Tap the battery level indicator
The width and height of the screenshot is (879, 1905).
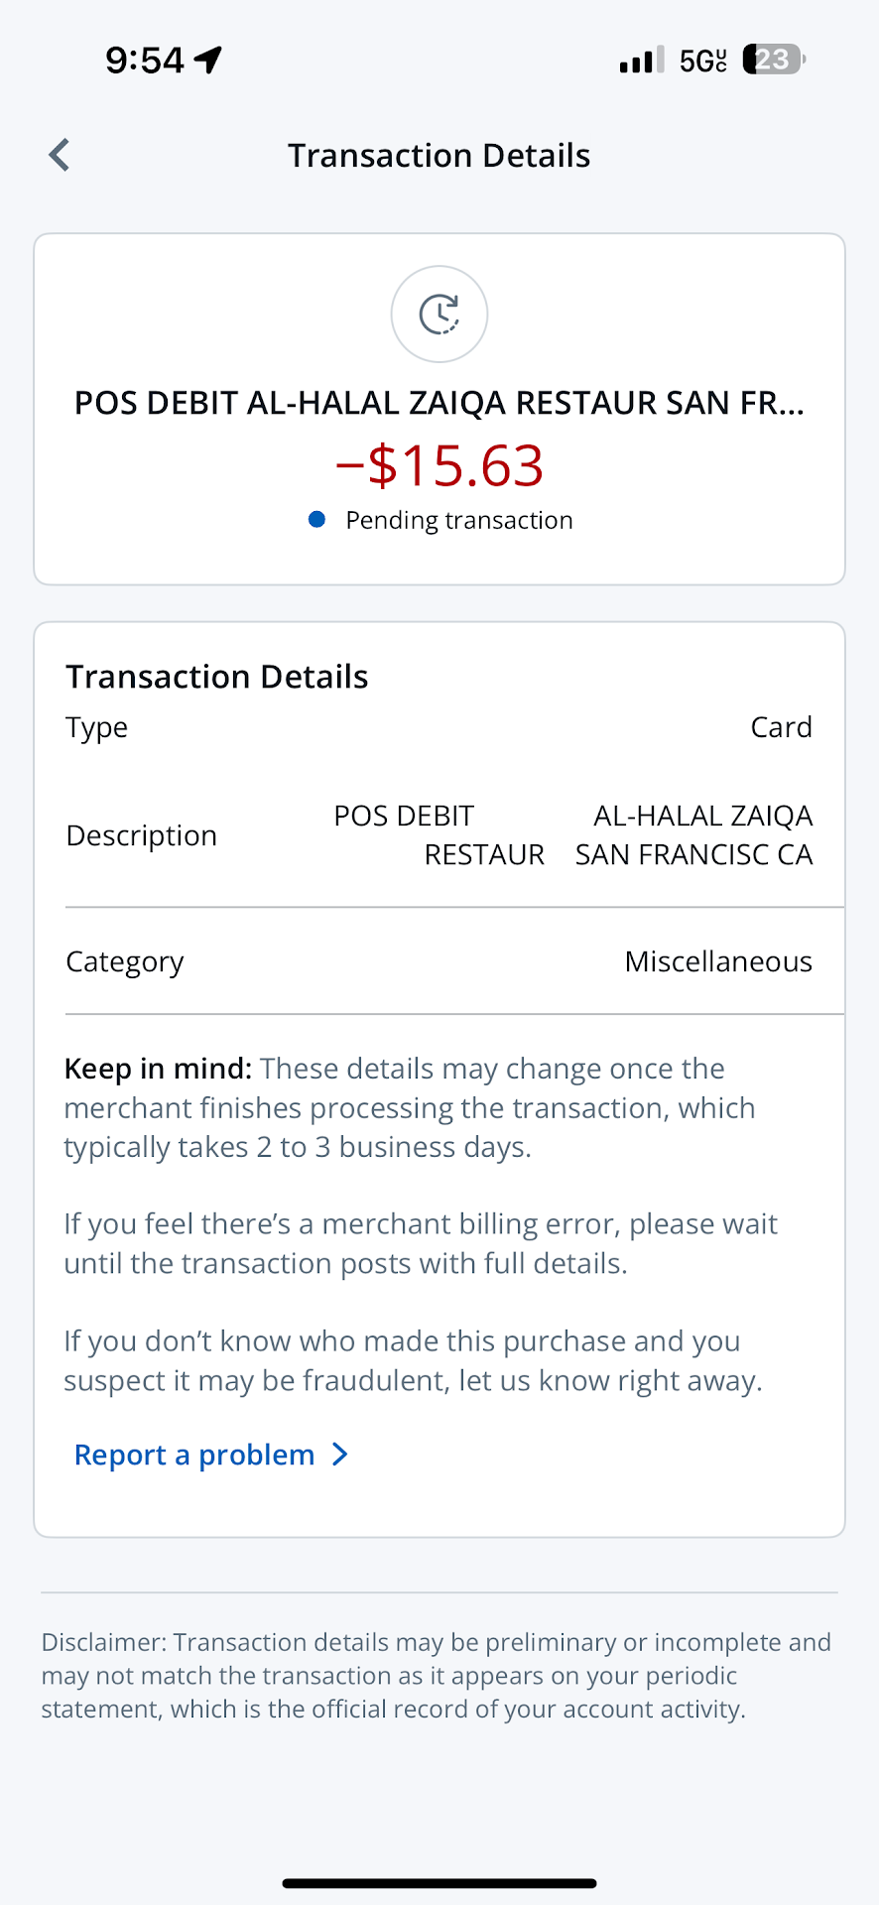click(774, 60)
